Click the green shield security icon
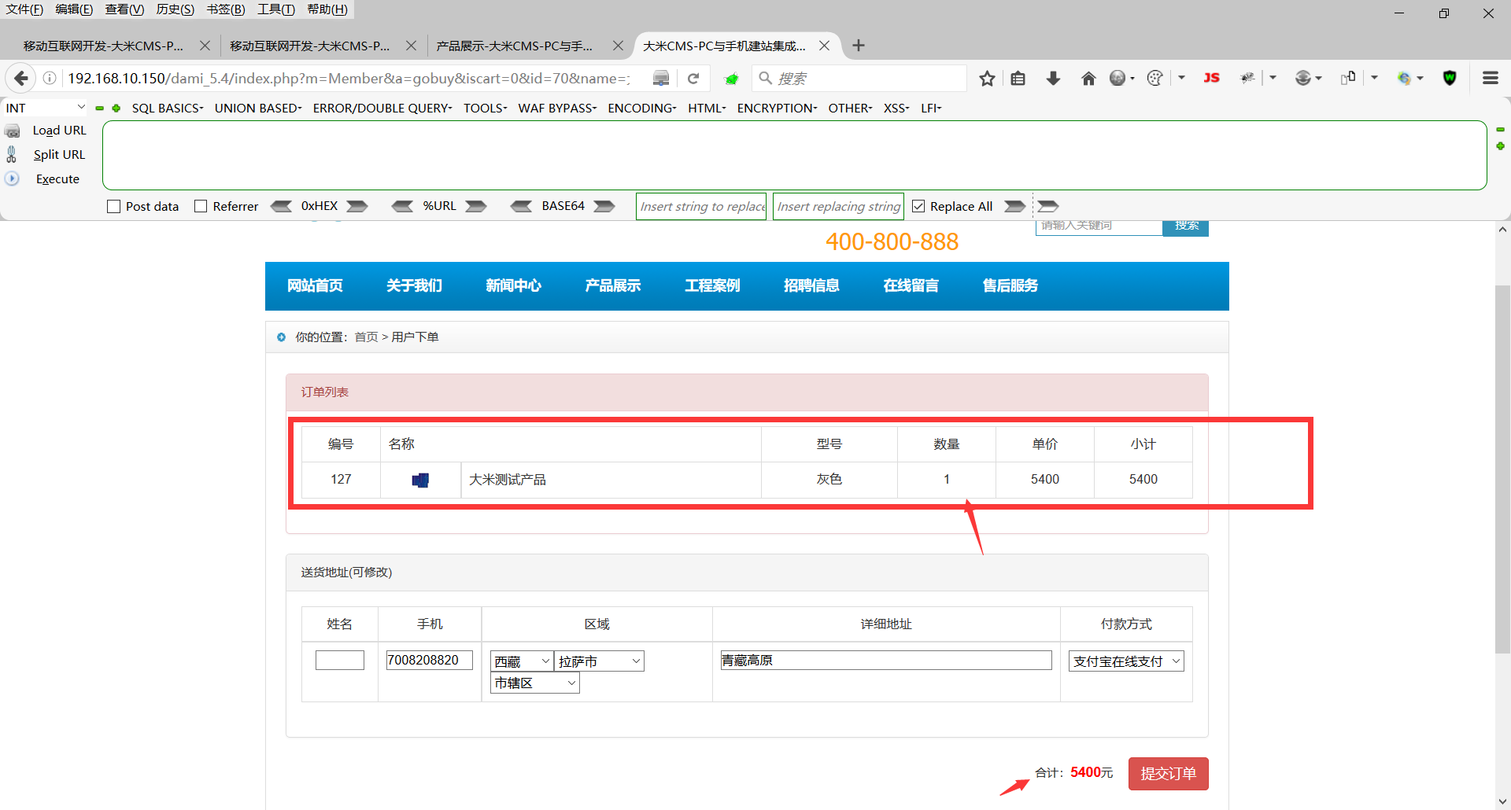 pyautogui.click(x=1450, y=78)
